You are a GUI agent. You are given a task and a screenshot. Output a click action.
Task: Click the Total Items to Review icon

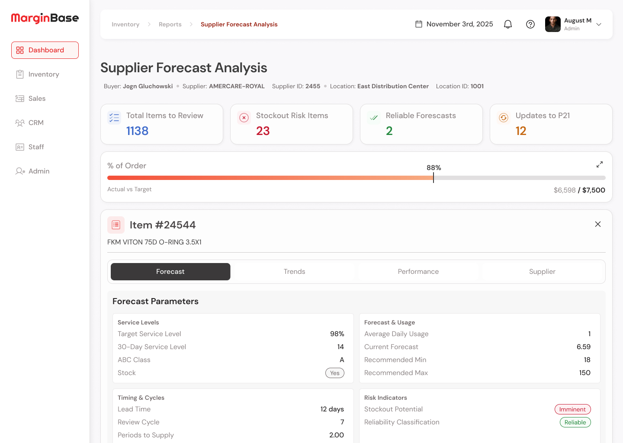tap(114, 118)
